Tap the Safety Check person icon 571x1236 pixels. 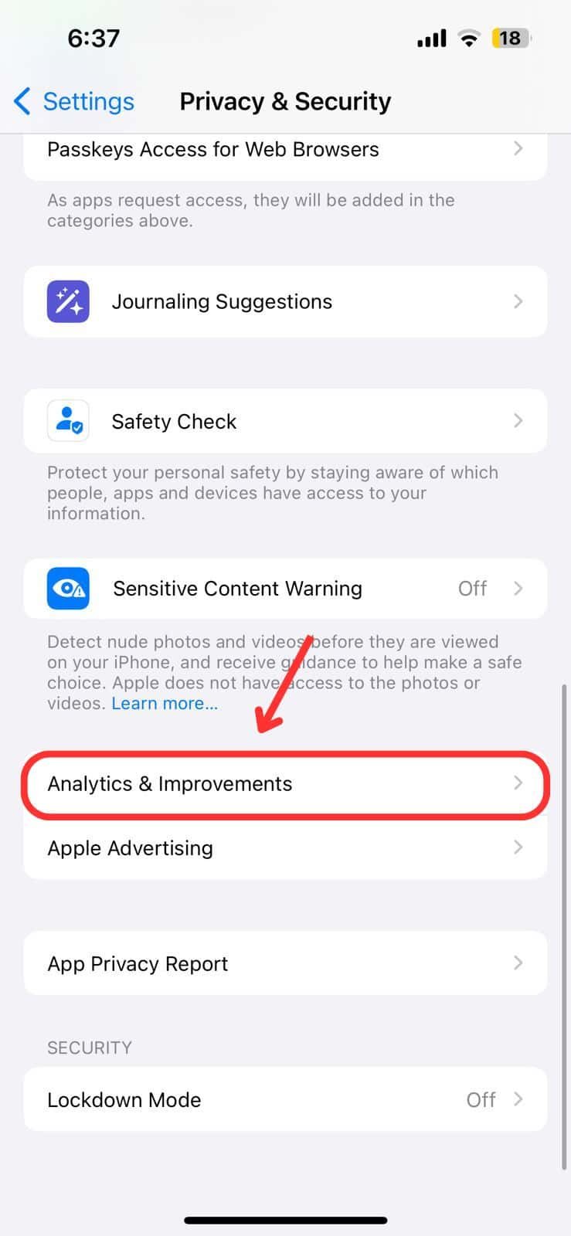(68, 421)
